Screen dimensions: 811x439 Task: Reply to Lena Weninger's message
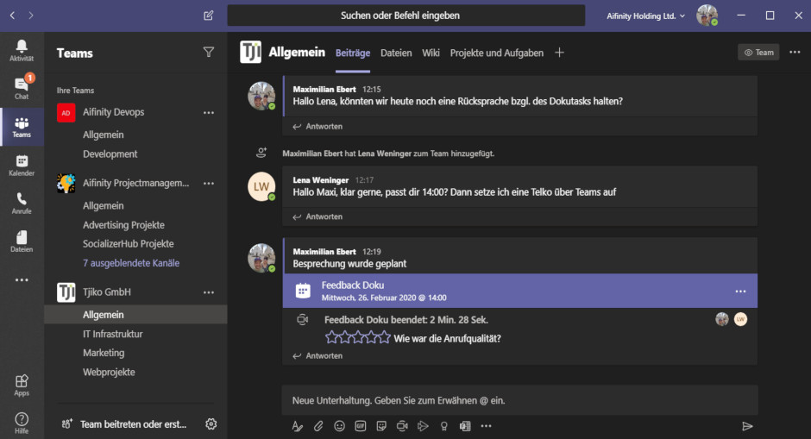click(x=318, y=216)
